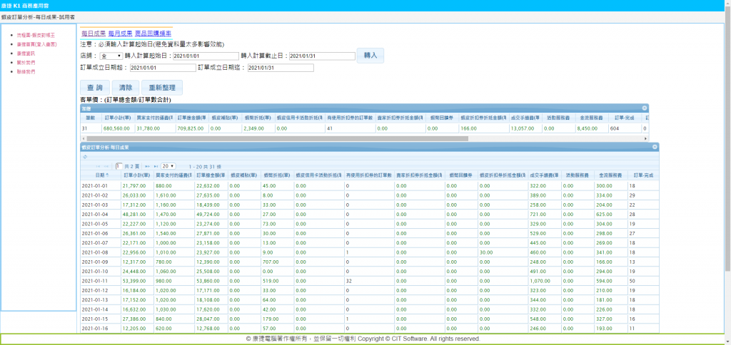Screen dimensions: 731x345
Task: Open the 店鋪 store dropdown
Action: click(x=111, y=56)
